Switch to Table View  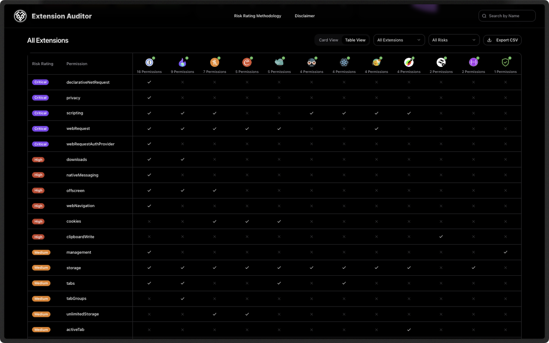point(355,40)
